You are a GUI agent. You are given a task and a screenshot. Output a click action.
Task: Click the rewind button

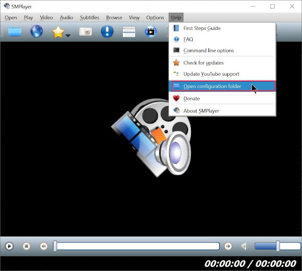44,246
